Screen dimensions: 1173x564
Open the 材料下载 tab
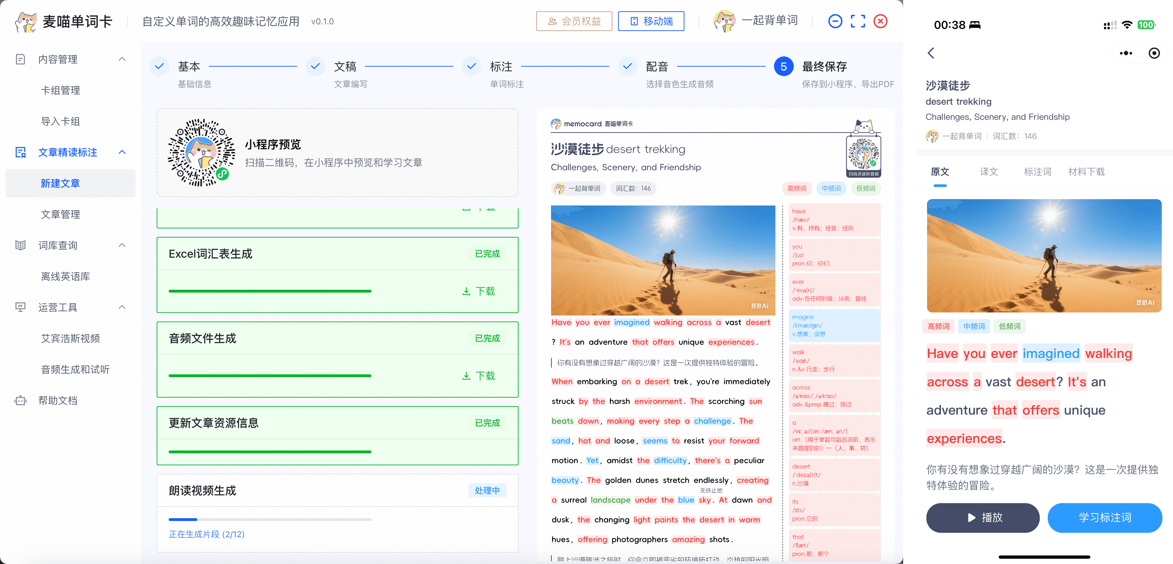pos(1086,172)
